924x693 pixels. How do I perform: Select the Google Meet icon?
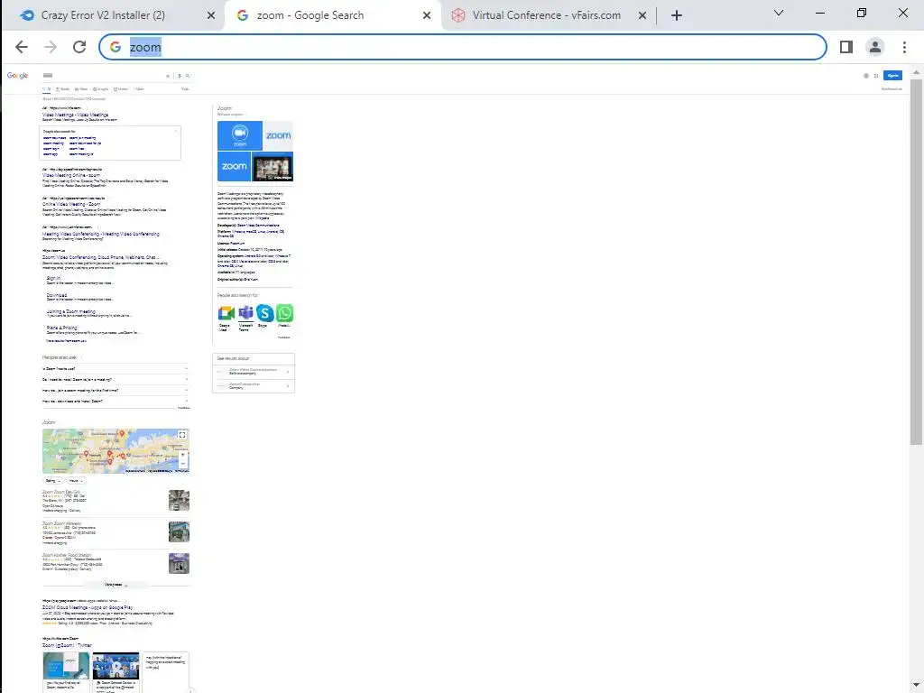coord(226,313)
